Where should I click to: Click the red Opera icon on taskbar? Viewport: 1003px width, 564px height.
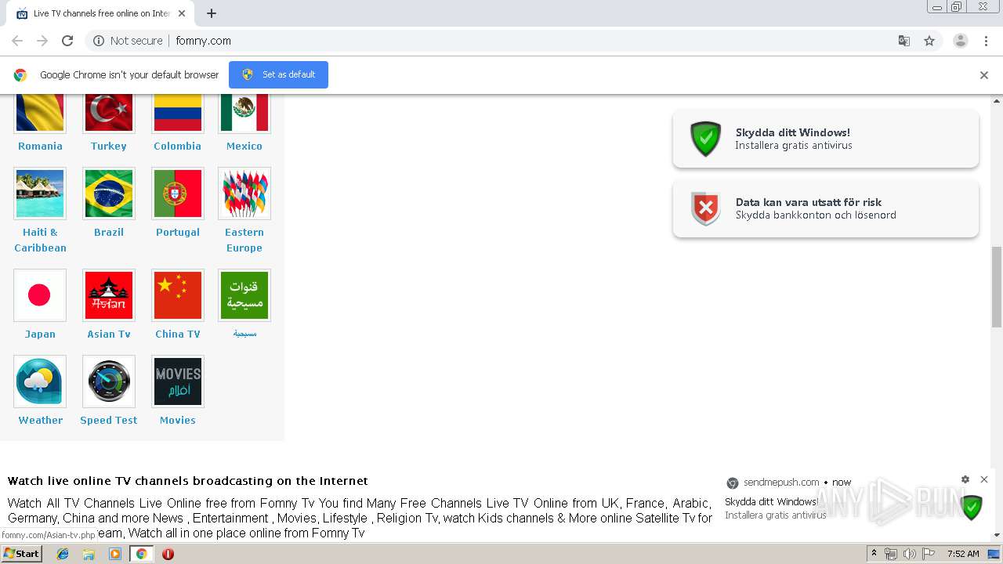coord(168,554)
